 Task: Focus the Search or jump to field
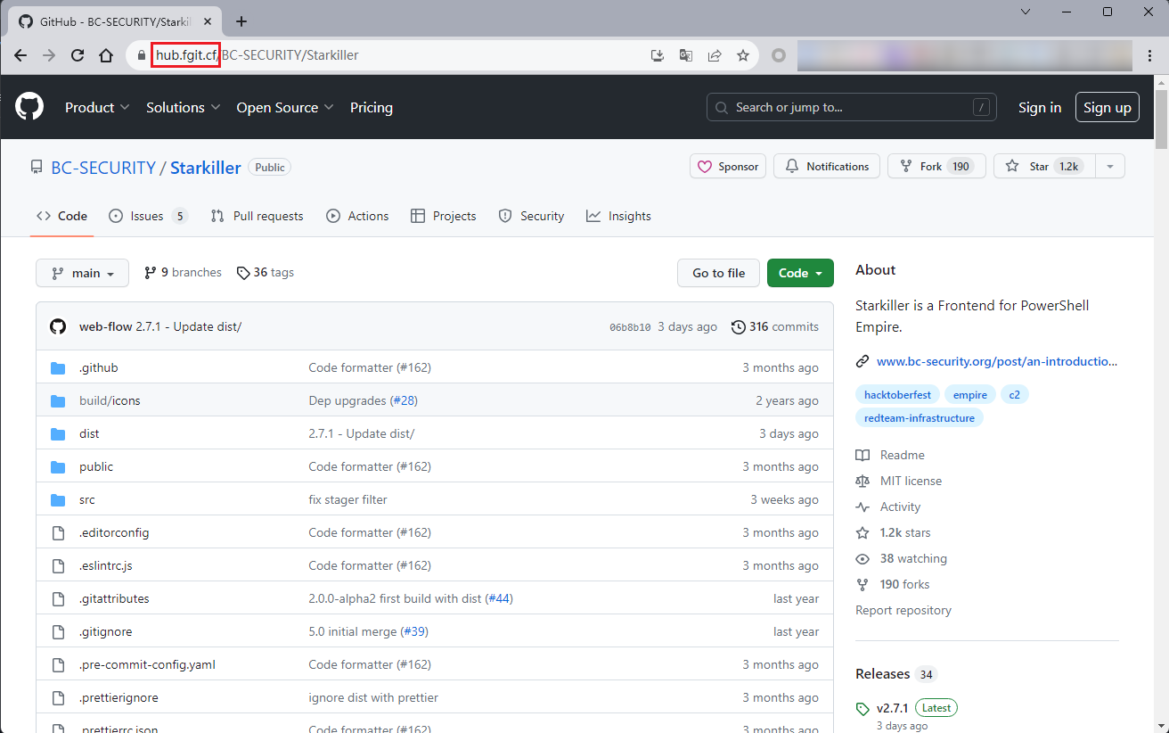tap(851, 107)
